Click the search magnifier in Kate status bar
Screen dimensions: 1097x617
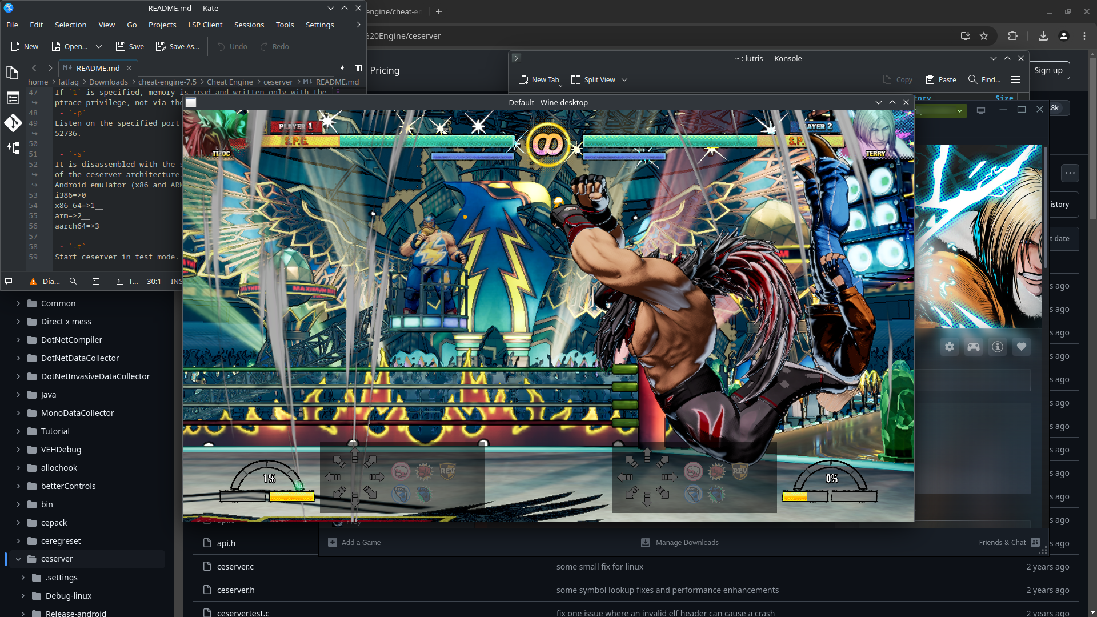tap(73, 281)
